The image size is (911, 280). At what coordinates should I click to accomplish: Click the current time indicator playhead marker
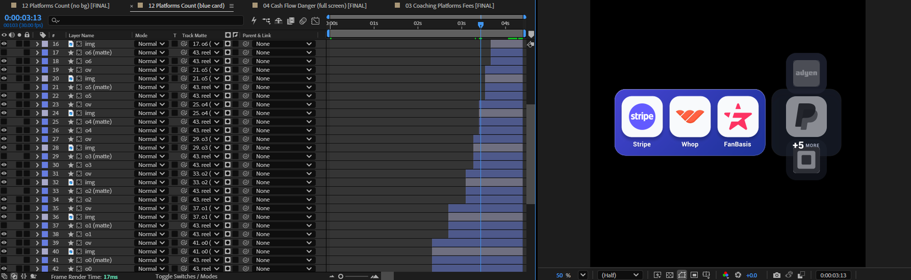481,25
